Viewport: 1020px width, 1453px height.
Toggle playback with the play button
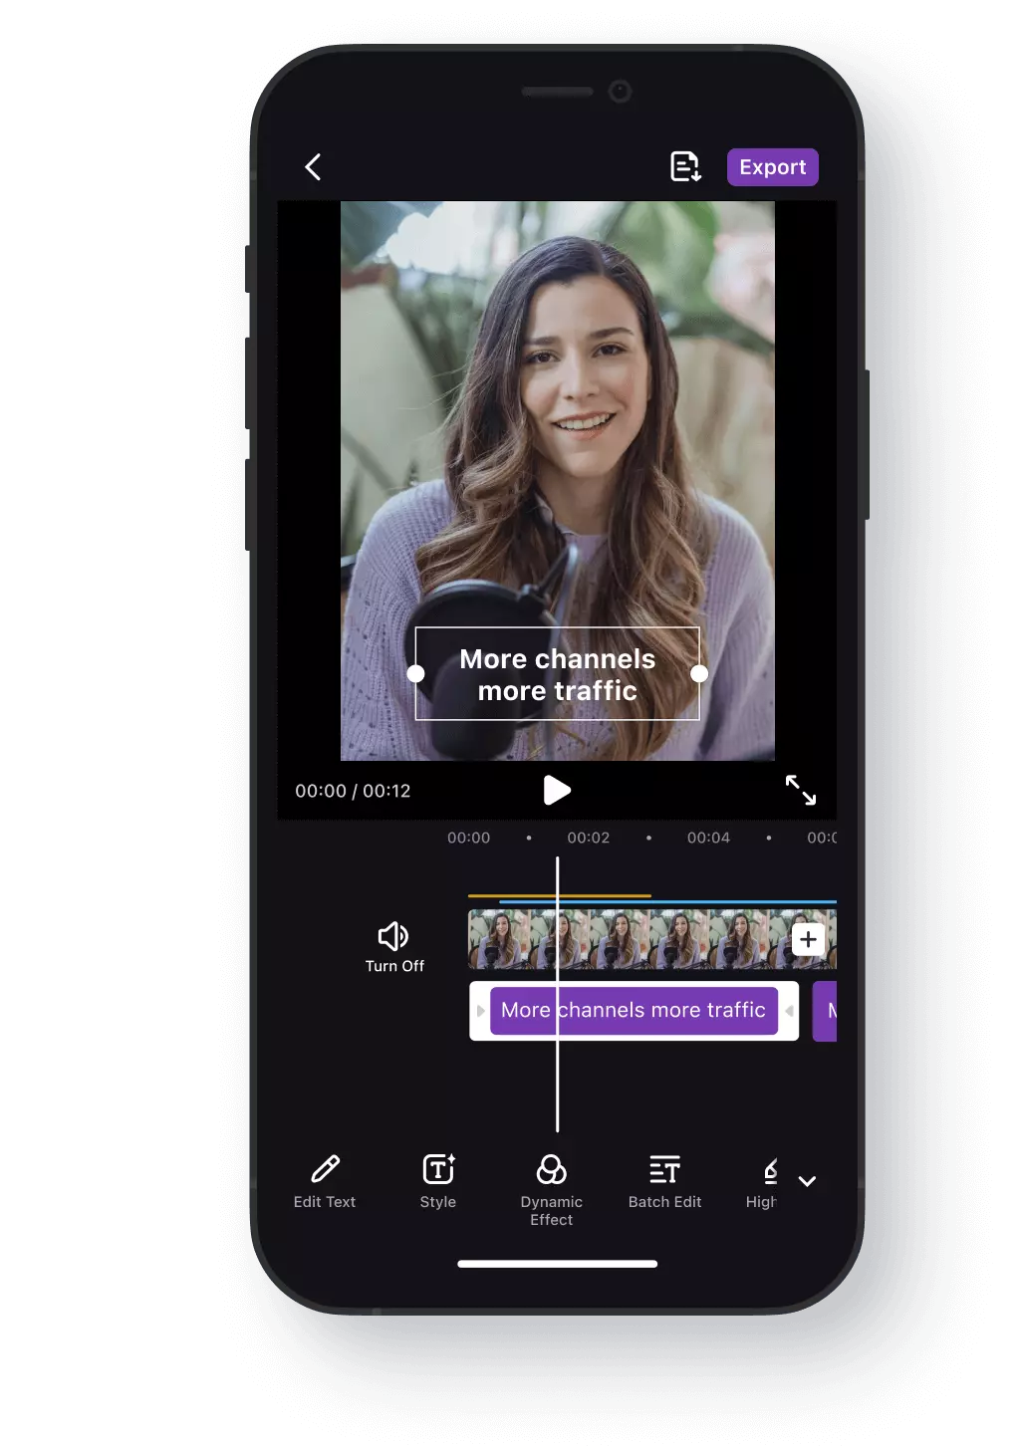[x=558, y=791]
